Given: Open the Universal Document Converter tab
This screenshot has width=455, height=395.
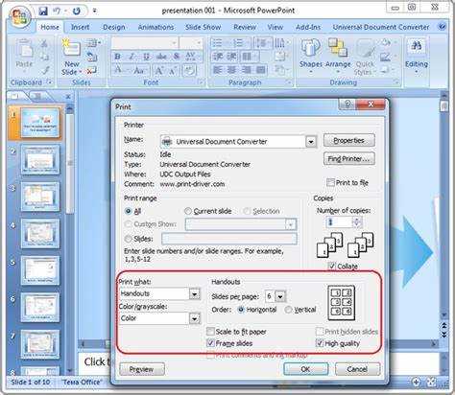Looking at the screenshot, I should pos(381,27).
